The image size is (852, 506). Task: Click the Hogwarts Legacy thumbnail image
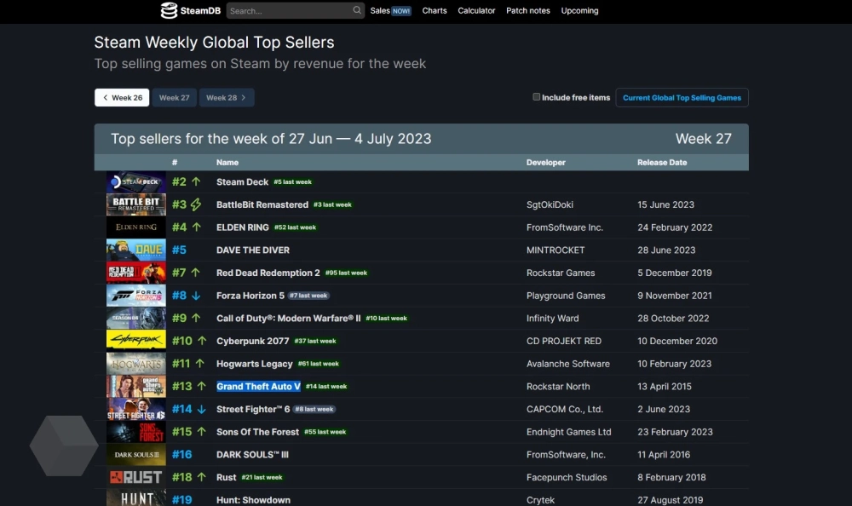tap(135, 364)
